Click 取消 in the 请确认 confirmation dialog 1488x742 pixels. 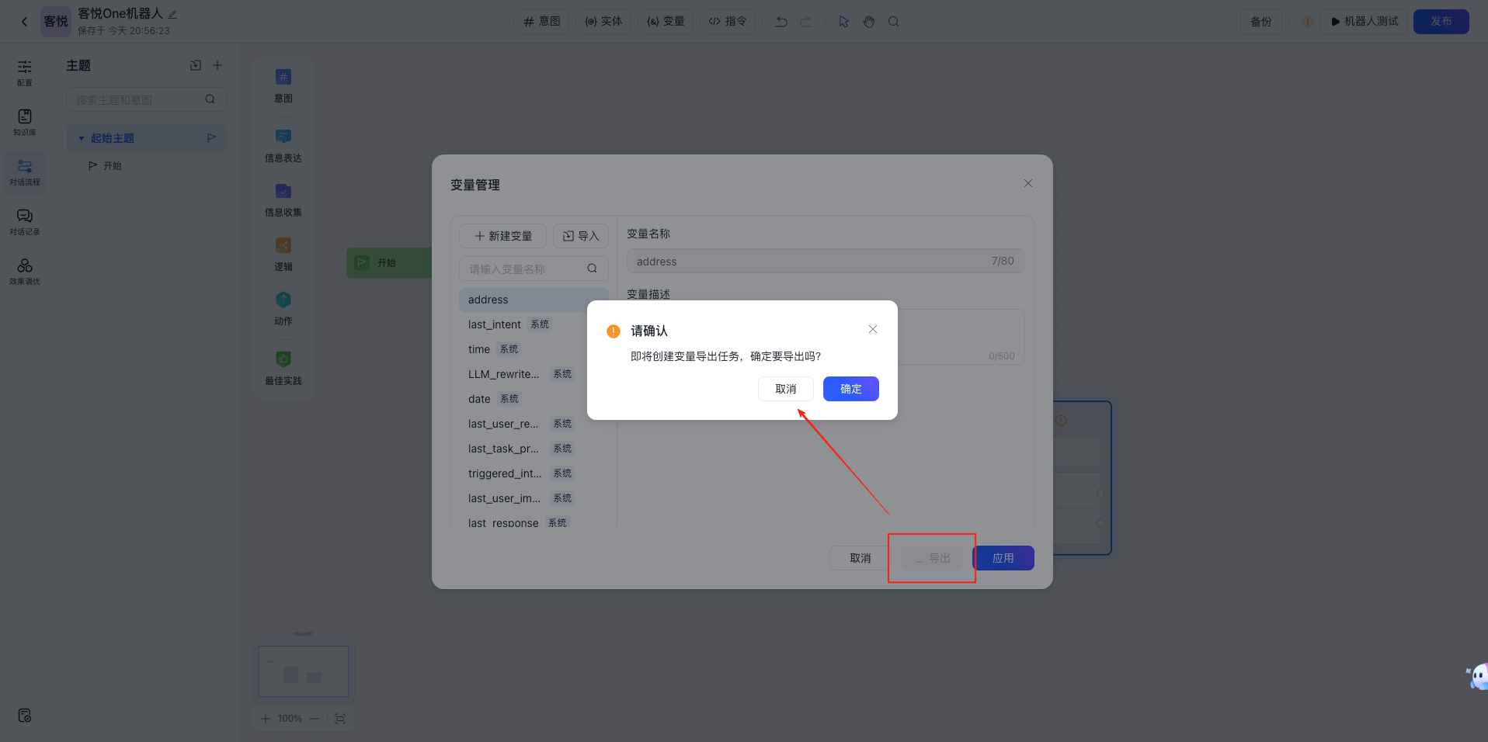tap(785, 389)
